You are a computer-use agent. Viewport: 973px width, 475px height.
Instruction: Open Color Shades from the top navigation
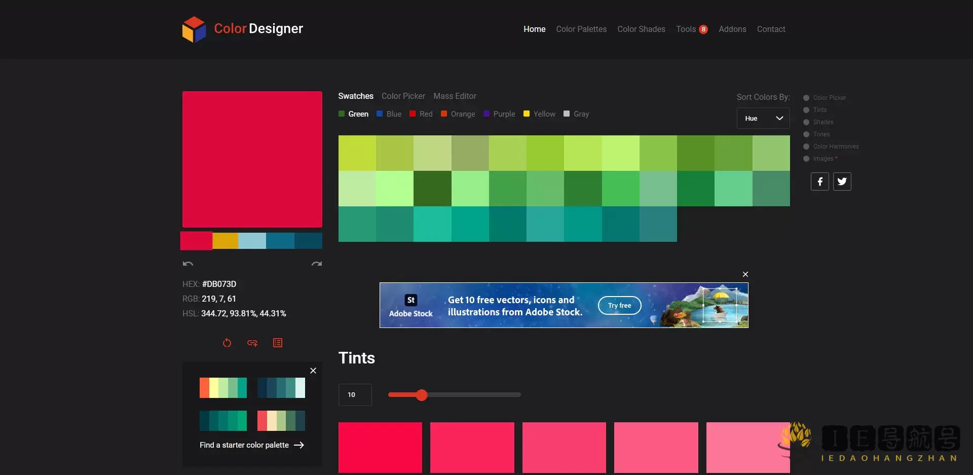pyautogui.click(x=641, y=29)
